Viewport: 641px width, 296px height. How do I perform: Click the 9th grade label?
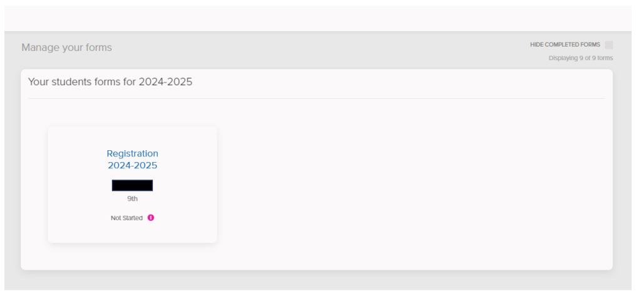132,199
